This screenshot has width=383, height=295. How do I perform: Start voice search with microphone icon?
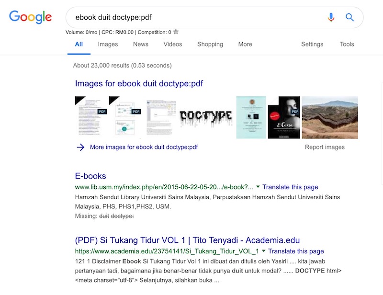tap(331, 17)
